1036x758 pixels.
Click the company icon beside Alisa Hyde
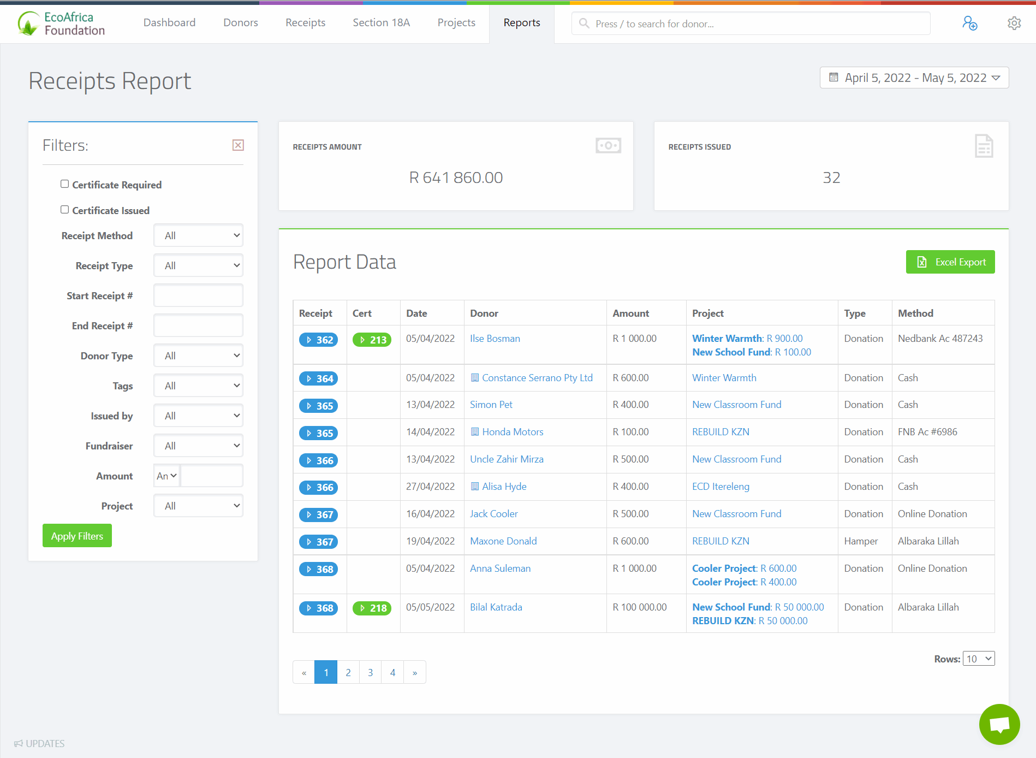click(x=475, y=486)
